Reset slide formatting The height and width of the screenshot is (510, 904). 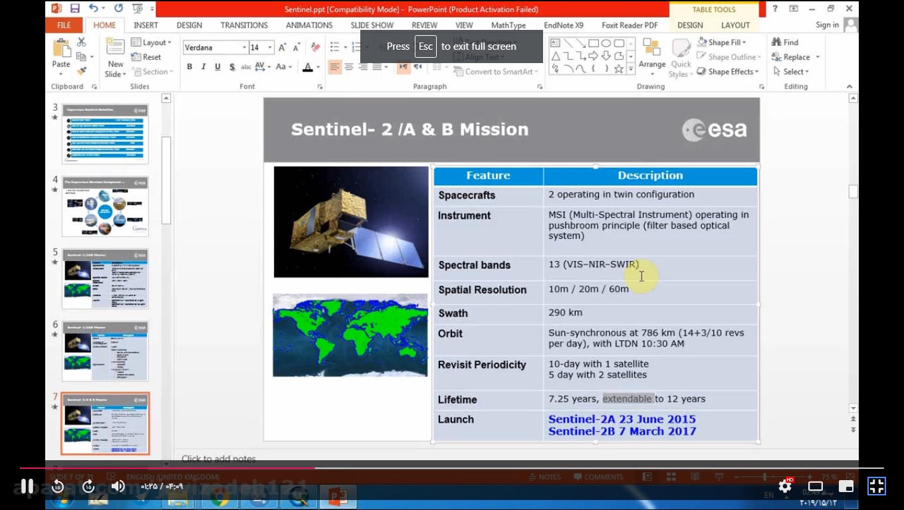point(146,57)
